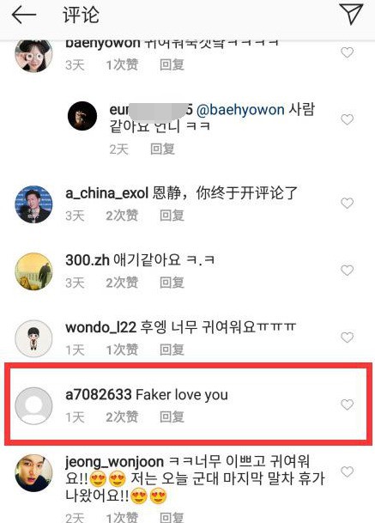
Task: Open 300.zh profile avatar
Action: point(33,271)
